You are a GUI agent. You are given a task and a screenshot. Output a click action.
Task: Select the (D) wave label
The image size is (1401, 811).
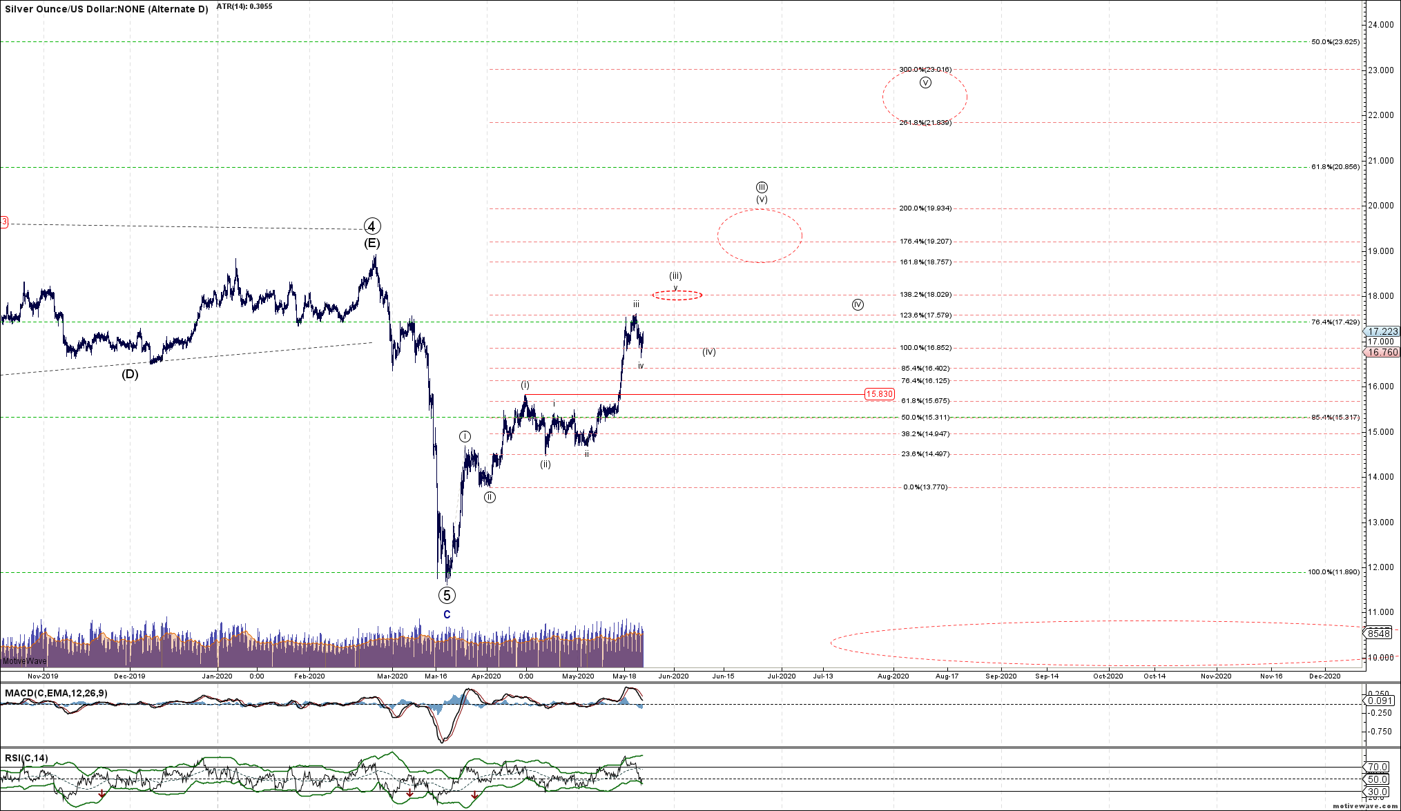tap(130, 374)
